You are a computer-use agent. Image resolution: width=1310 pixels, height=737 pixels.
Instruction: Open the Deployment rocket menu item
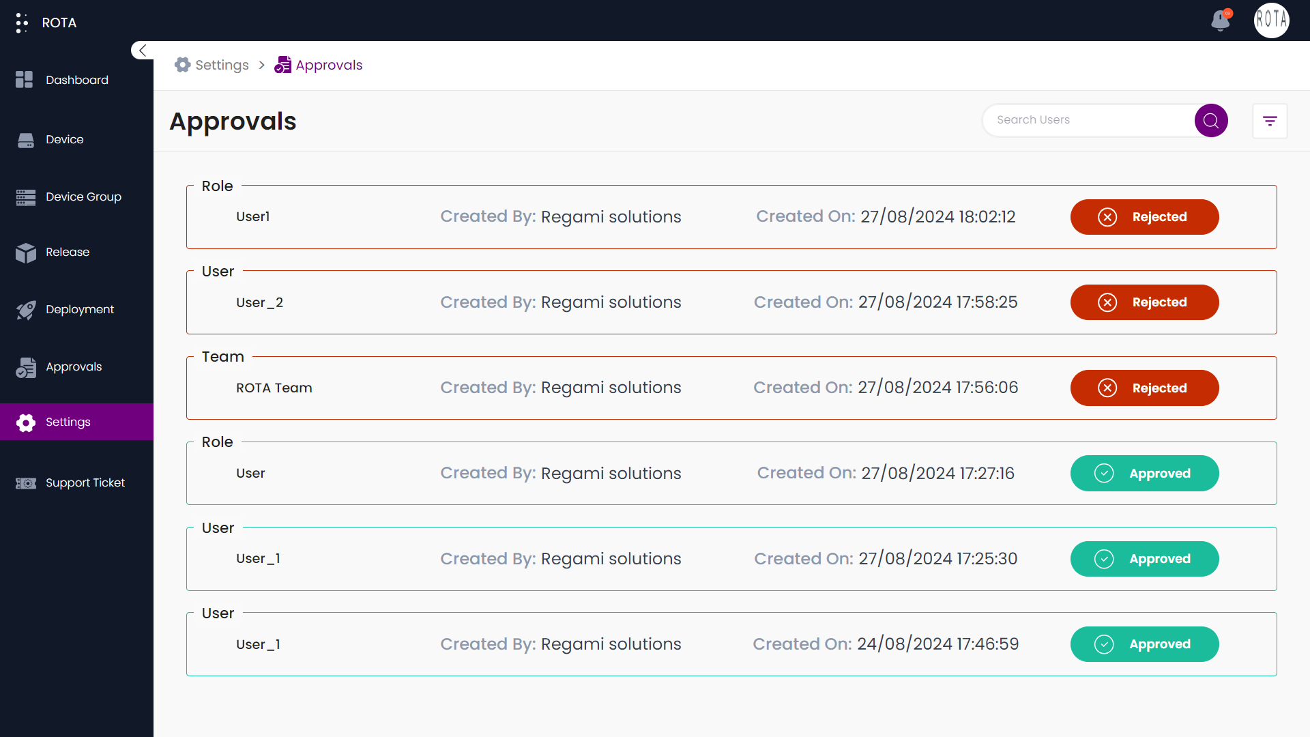point(79,309)
